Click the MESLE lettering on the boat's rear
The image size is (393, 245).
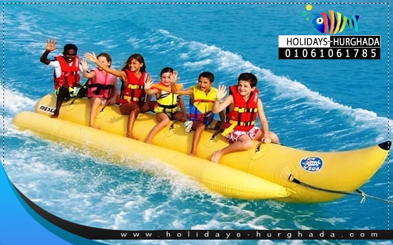[x=47, y=109]
